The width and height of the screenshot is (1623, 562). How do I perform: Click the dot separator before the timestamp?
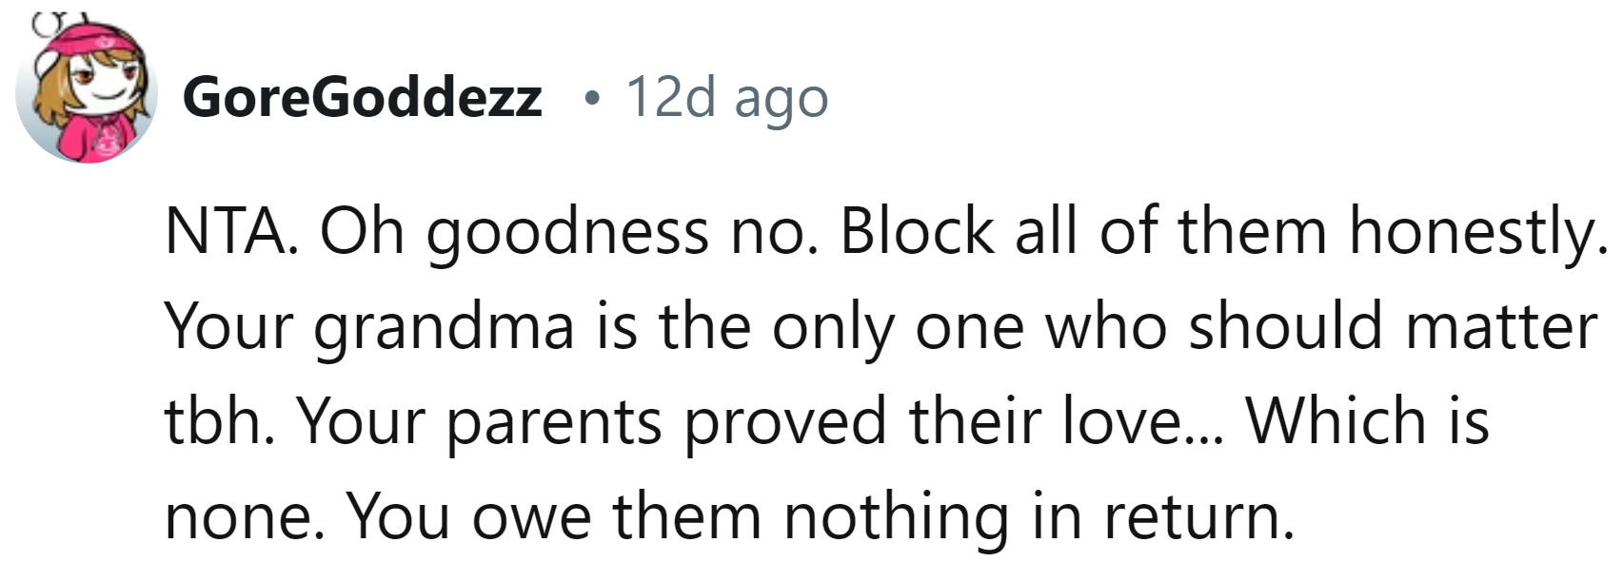point(594,98)
